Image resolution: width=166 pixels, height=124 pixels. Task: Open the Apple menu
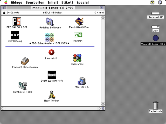click(x=6, y=2)
